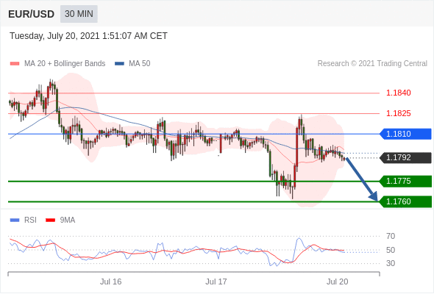Screen dimensions: 434x294
Task: Click the green 1.1775 support price tag
Action: pos(405,181)
